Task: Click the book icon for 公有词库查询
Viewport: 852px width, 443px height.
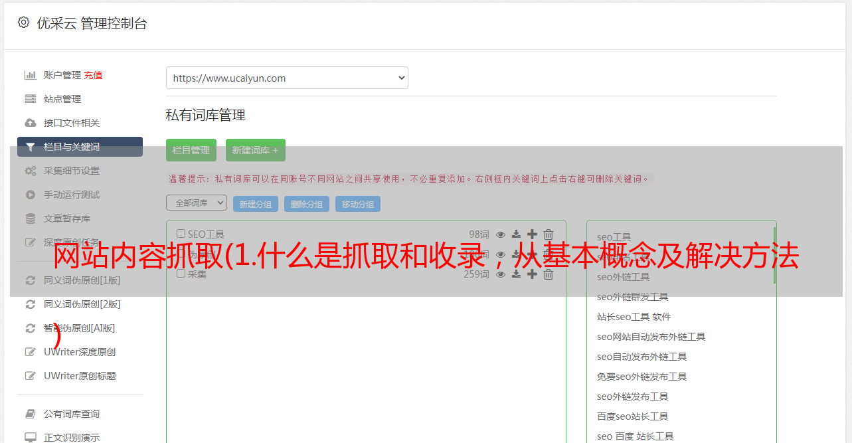Action: pyautogui.click(x=30, y=414)
